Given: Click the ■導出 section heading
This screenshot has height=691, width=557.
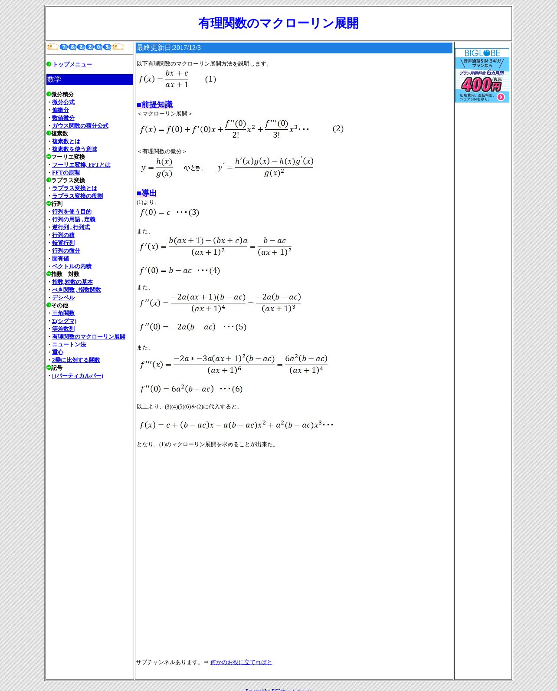Looking at the screenshot, I should click(147, 193).
